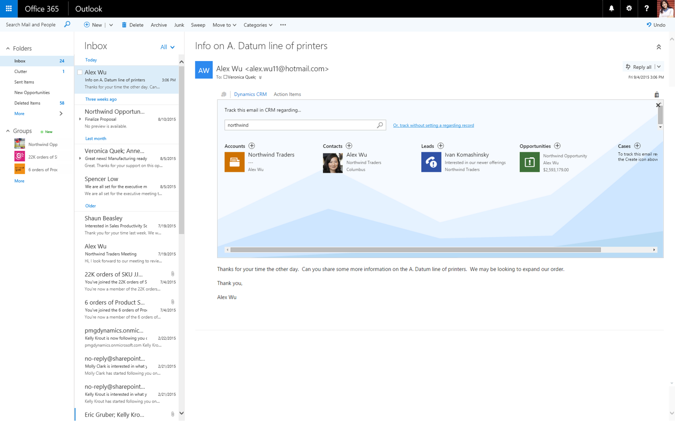Screen dimensions: 675x421
Task: Add new Account with plus icon
Action: 252,146
